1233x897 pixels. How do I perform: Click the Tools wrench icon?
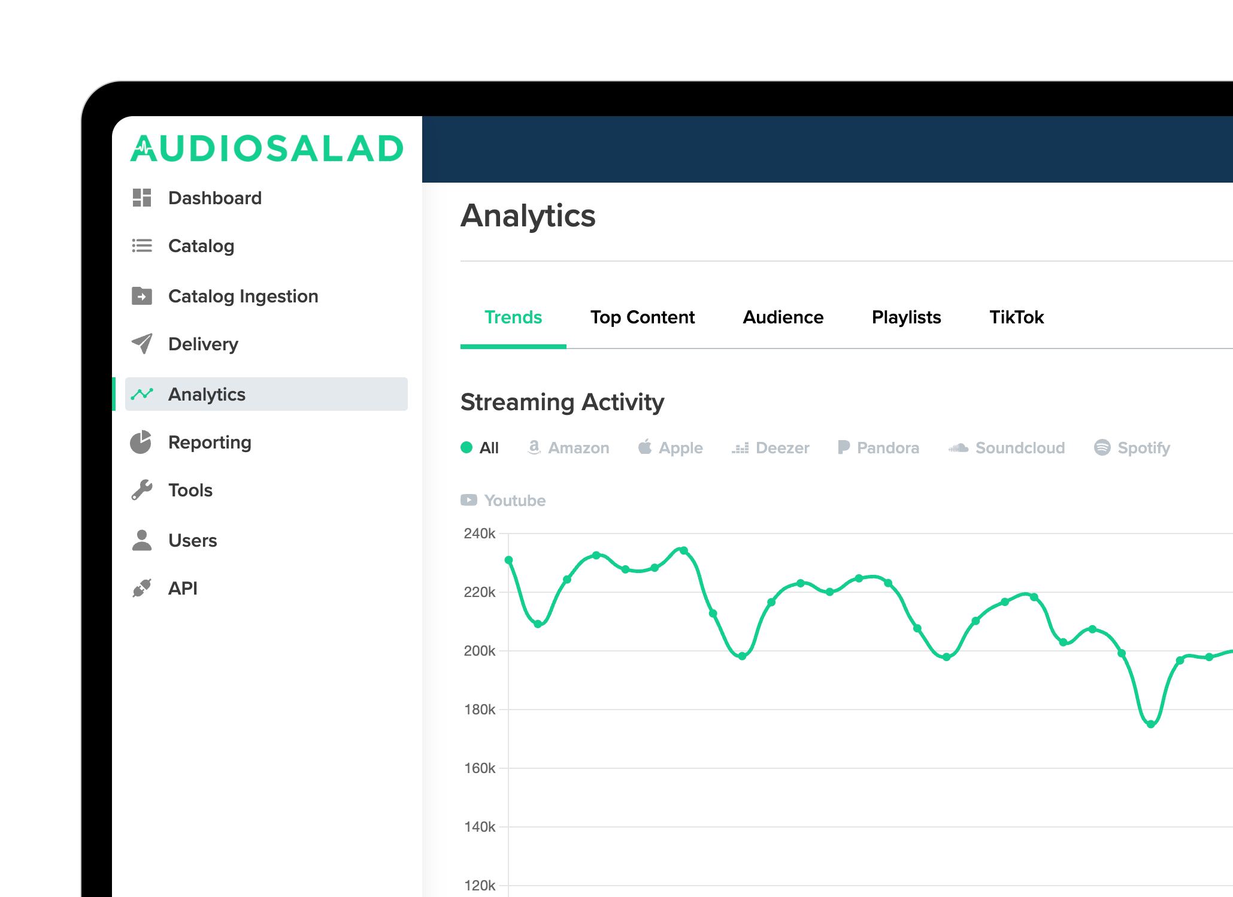pos(142,490)
